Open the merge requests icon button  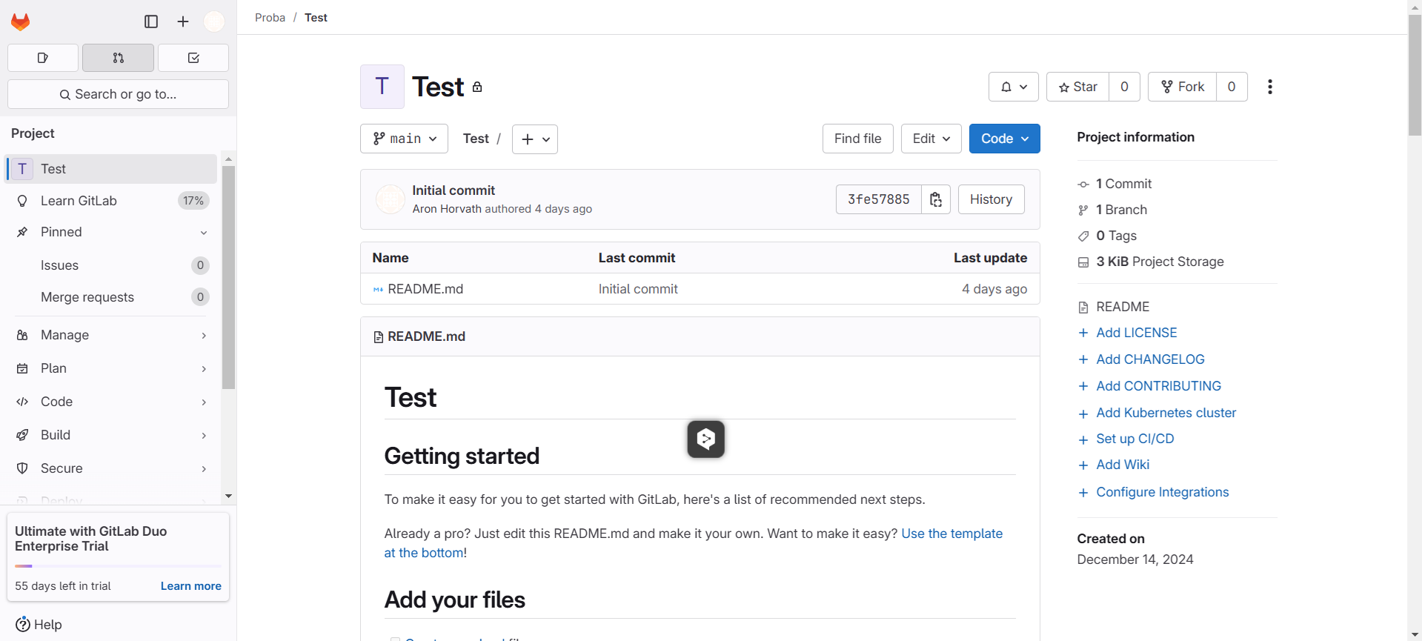pyautogui.click(x=118, y=58)
